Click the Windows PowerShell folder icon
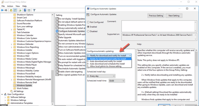This screenshot has width=199, height=106. coord(15,74)
